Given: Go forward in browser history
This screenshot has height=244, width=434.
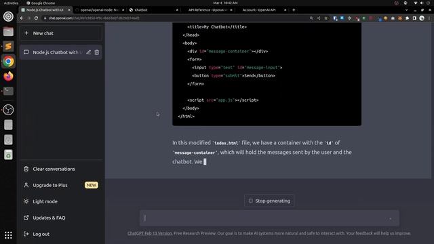Looking at the screenshot, I should tap(28, 18).
